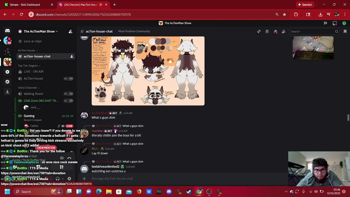Screen dimensions: 350x197
Task: Open Discover servers compass icon
Action: coord(7,82)
